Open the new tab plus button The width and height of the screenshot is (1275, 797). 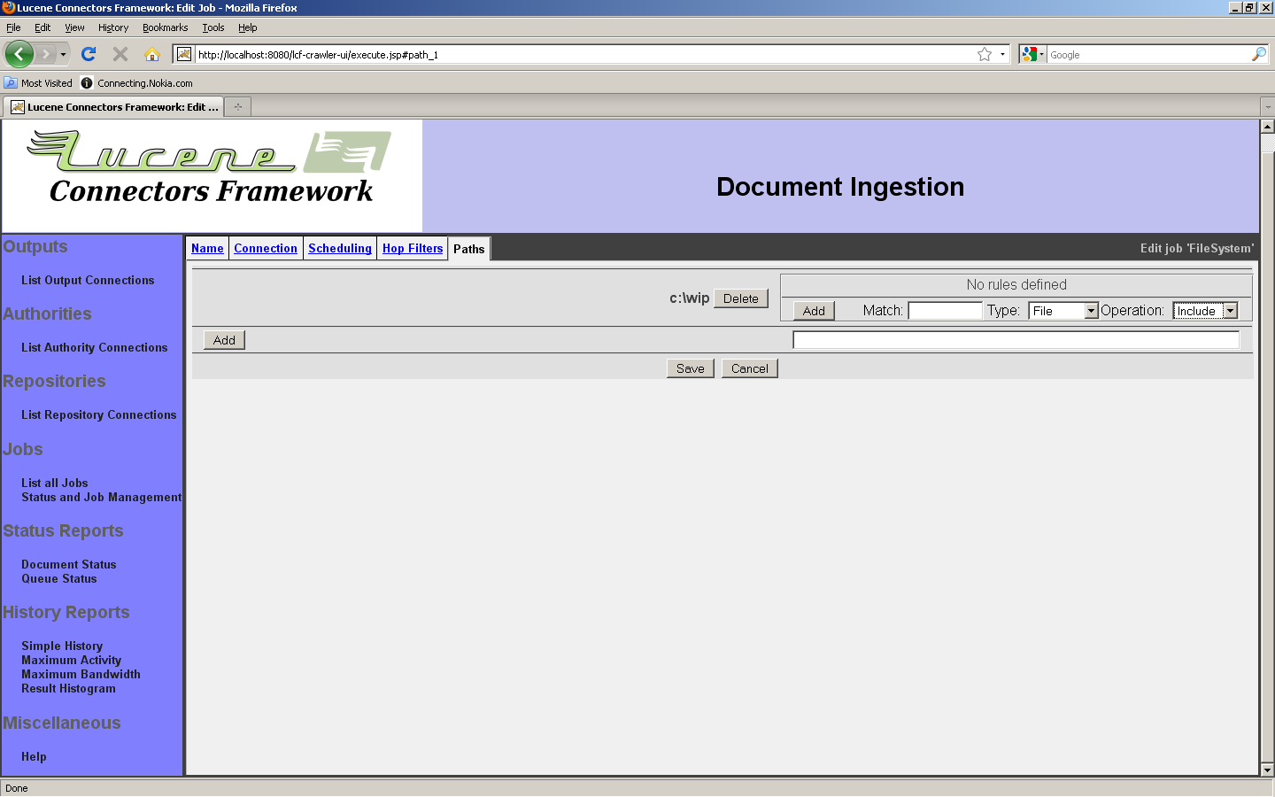237,107
